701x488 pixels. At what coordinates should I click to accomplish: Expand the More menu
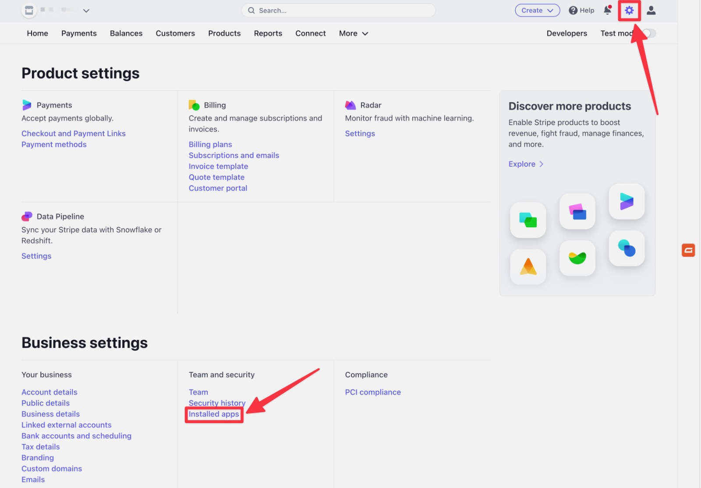tap(353, 33)
